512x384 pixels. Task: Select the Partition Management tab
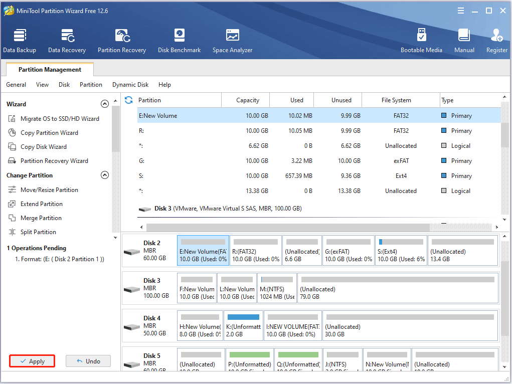(50, 70)
